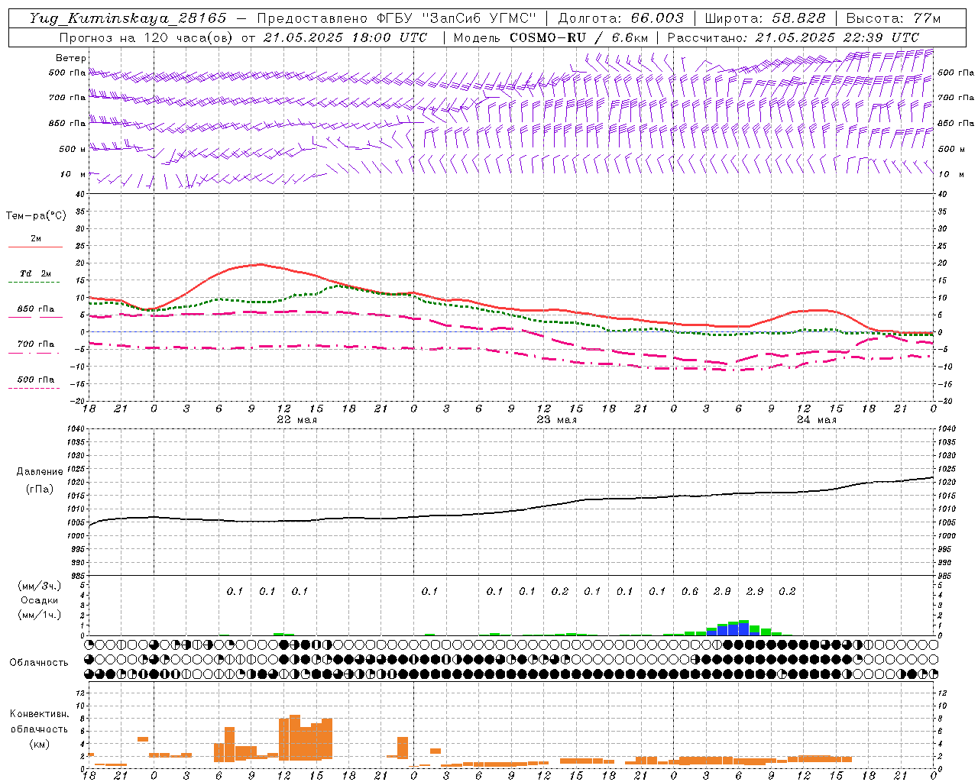
Task: Click the Тем-ра(°C) axis title
Action: pyautogui.click(x=36, y=216)
